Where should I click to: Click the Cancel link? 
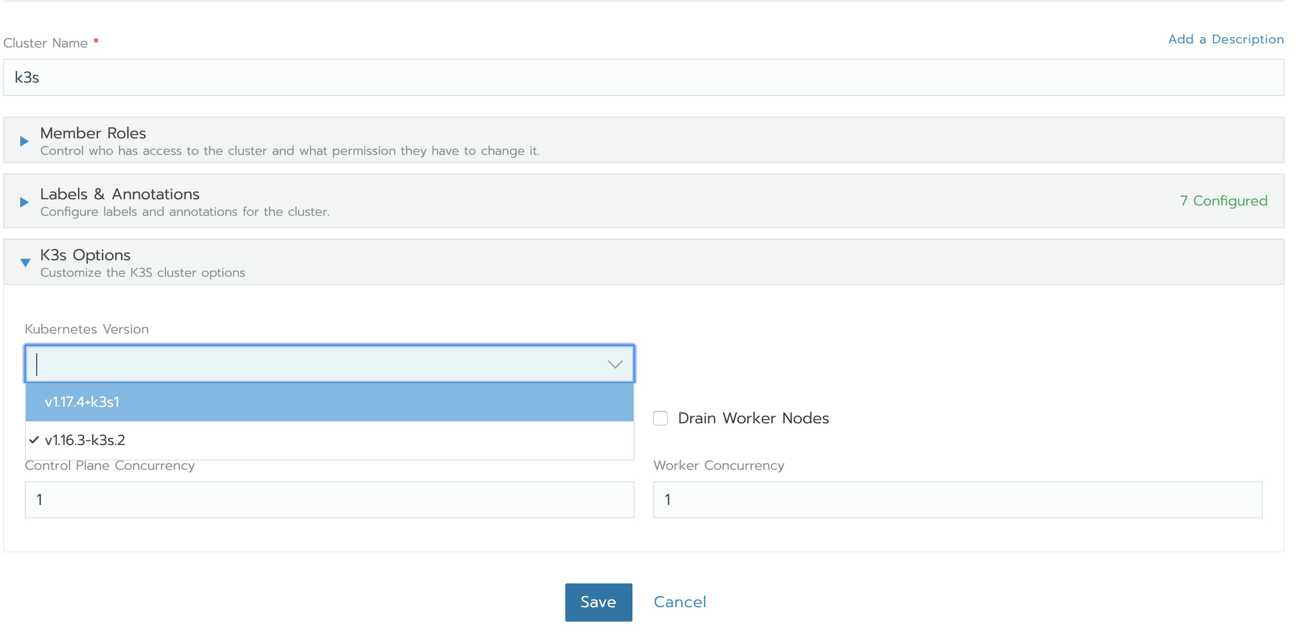click(679, 602)
